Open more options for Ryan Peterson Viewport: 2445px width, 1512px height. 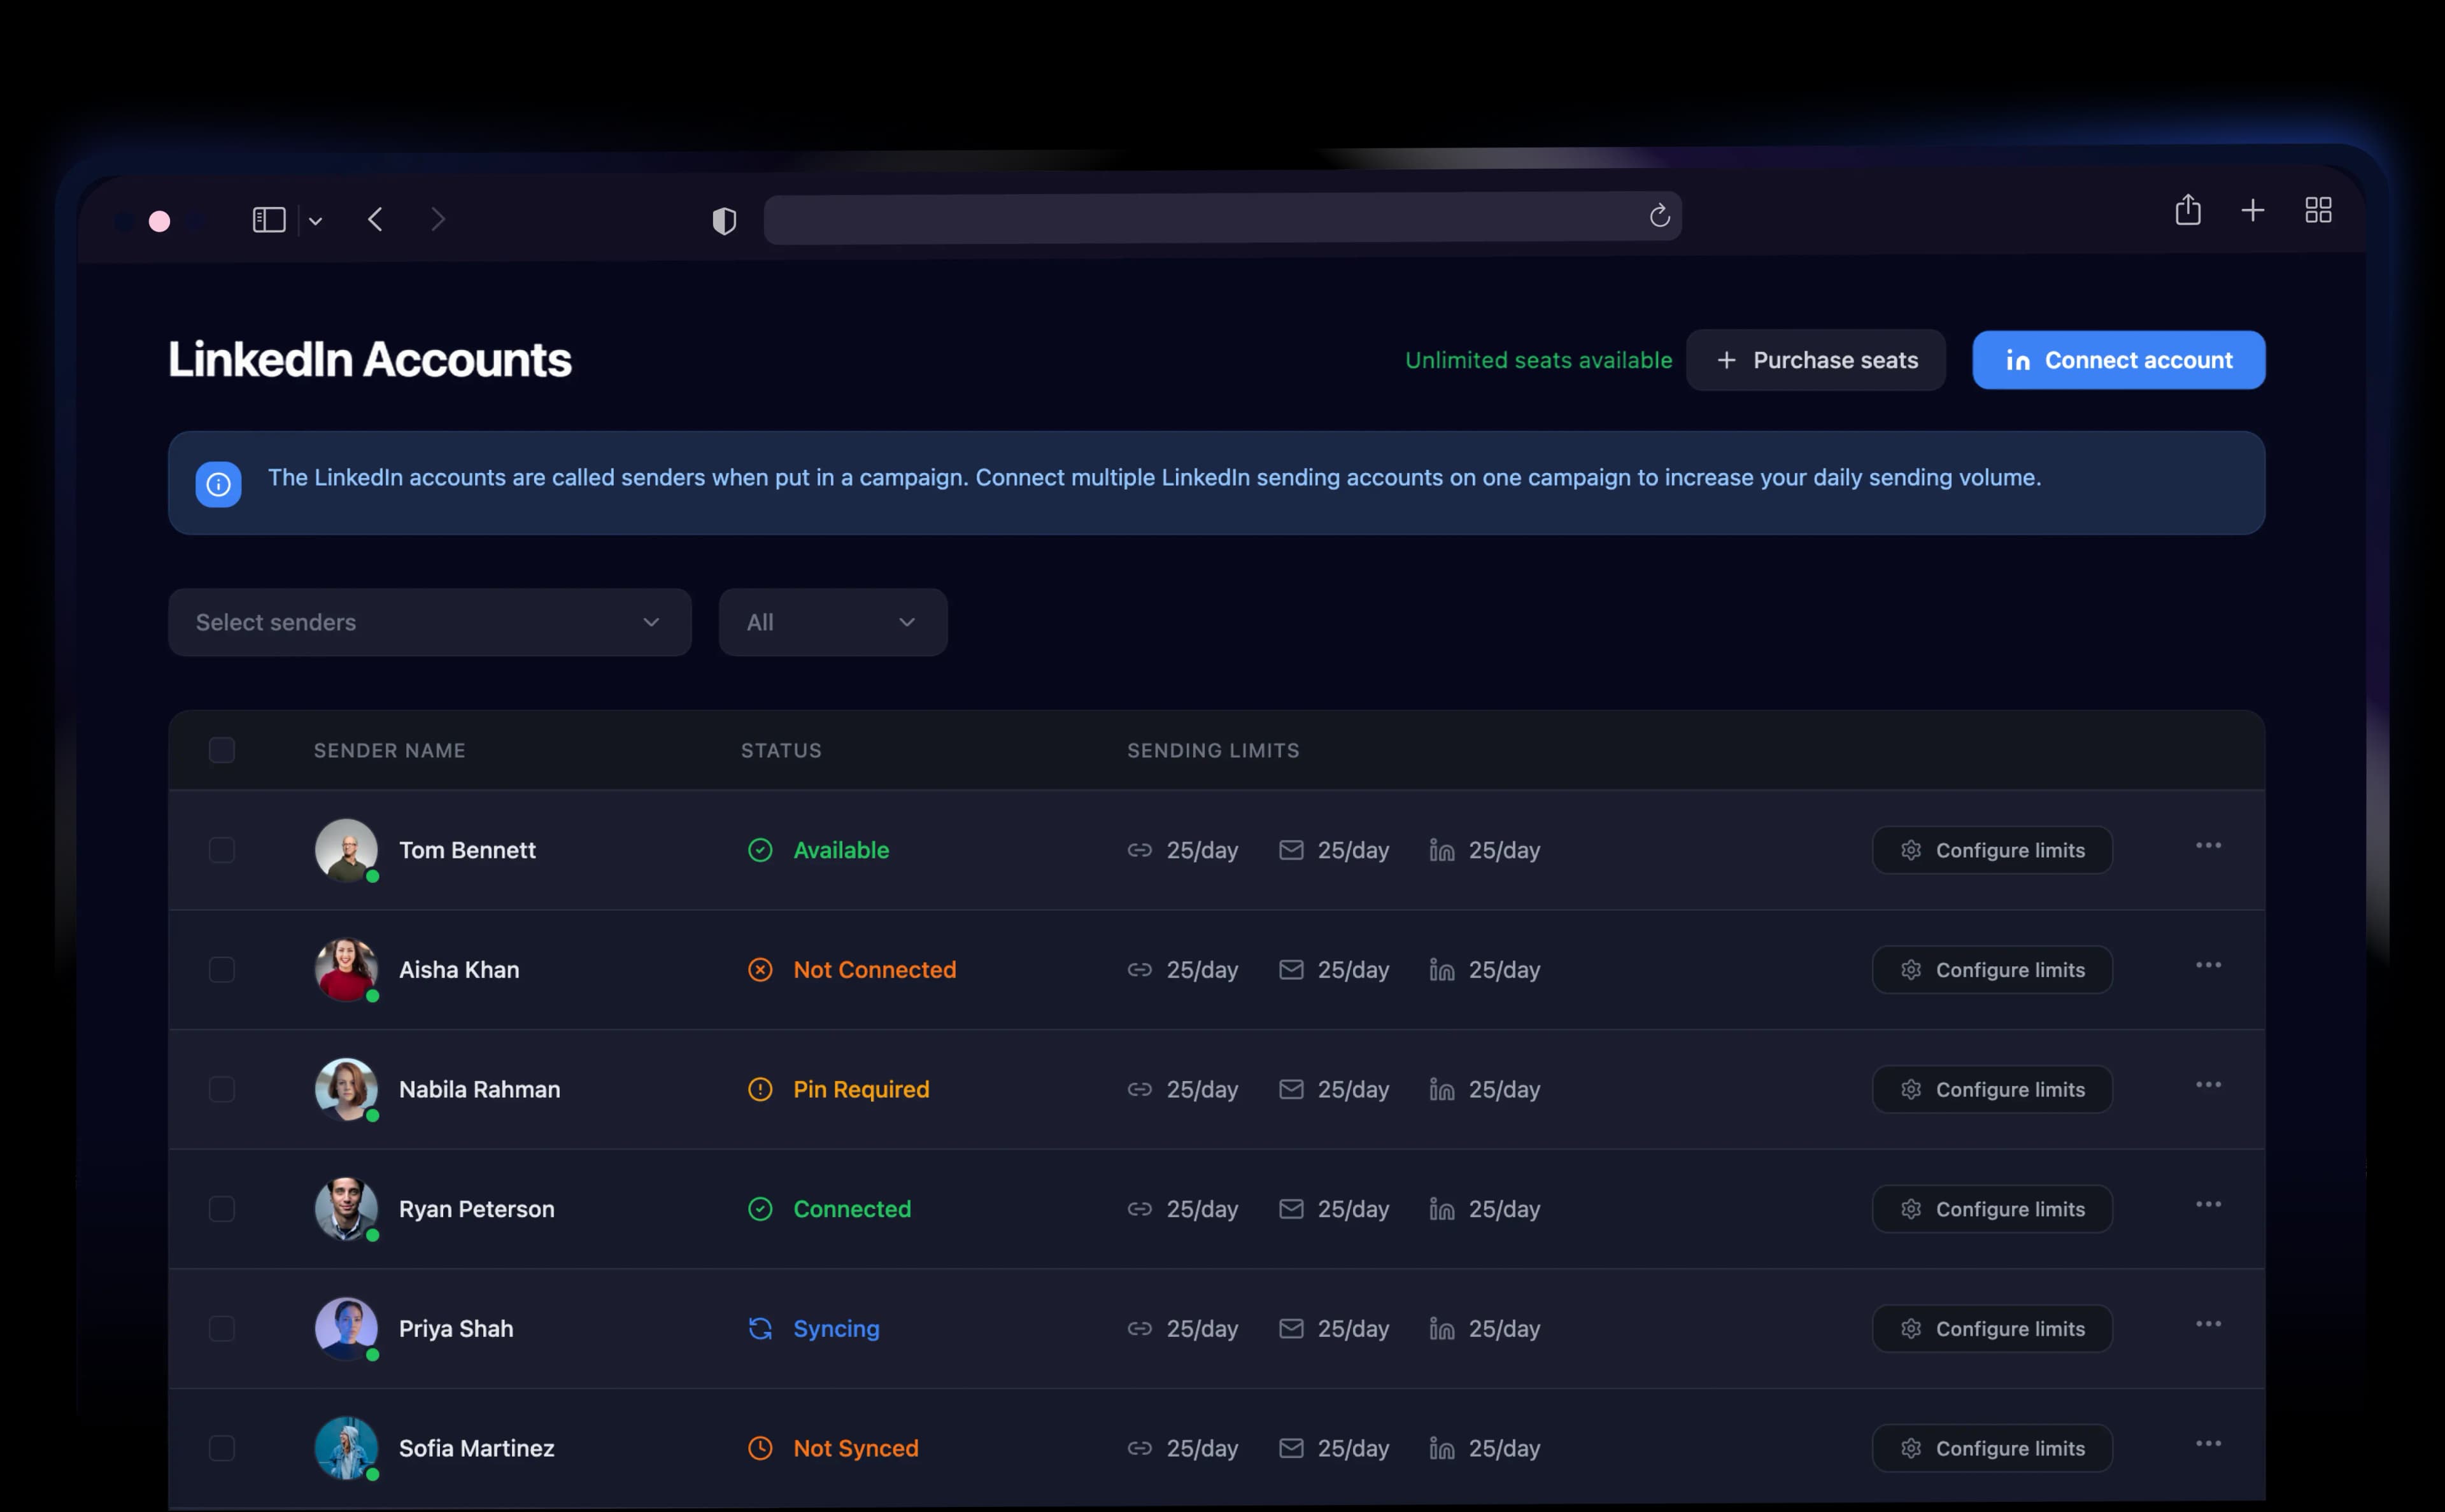pos(2208,1204)
